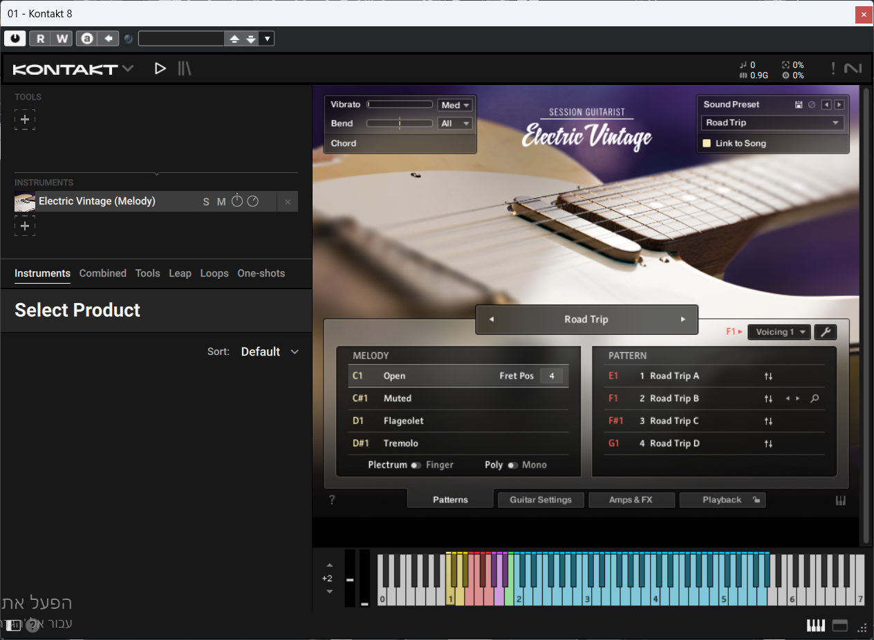Screen dimensions: 874x640
Task: Select the Muted melody articulation
Action: click(398, 399)
